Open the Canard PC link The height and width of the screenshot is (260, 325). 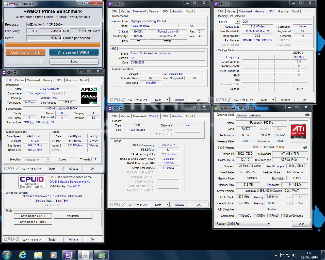click(x=73, y=186)
